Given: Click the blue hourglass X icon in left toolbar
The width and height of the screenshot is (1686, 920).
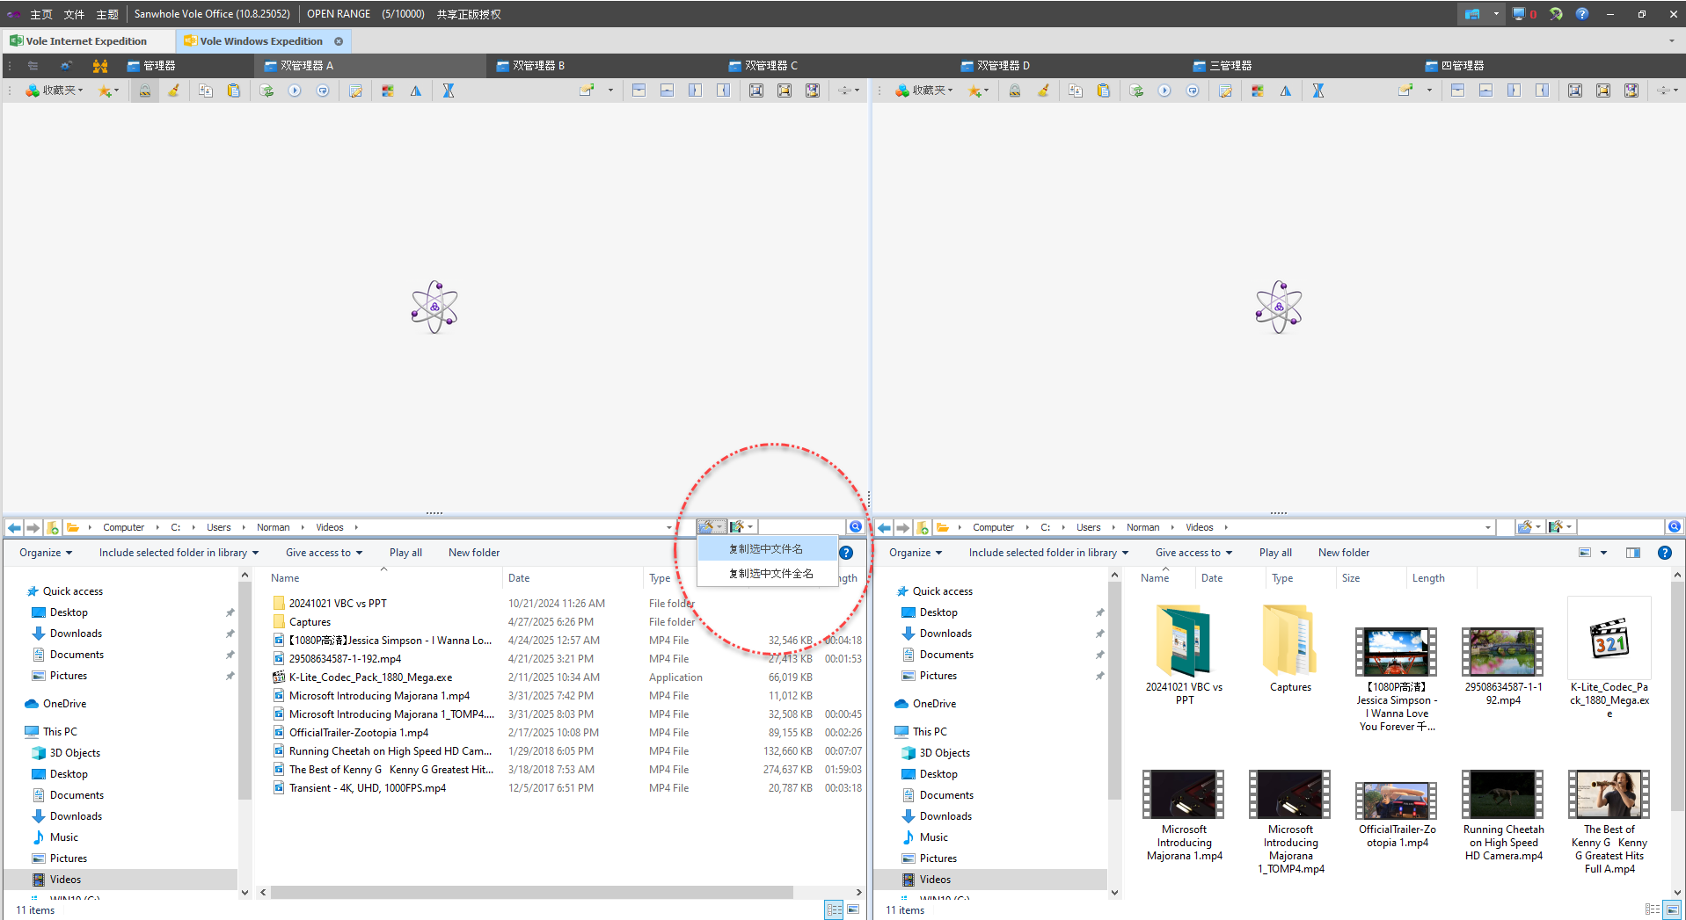Looking at the screenshot, I should pos(449,91).
